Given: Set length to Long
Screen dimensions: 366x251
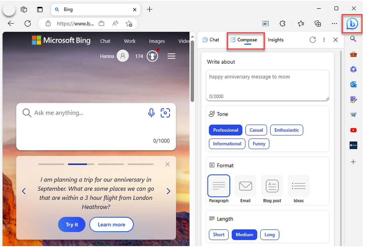Looking at the screenshot, I should [270, 234].
